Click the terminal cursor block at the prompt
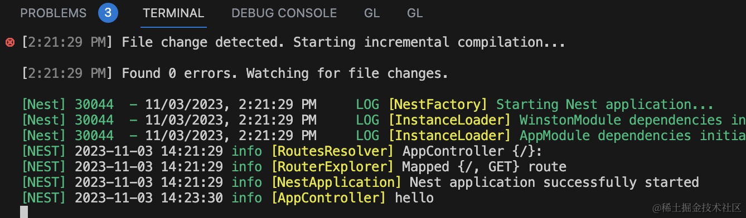746x218 pixels. tap(24, 212)
